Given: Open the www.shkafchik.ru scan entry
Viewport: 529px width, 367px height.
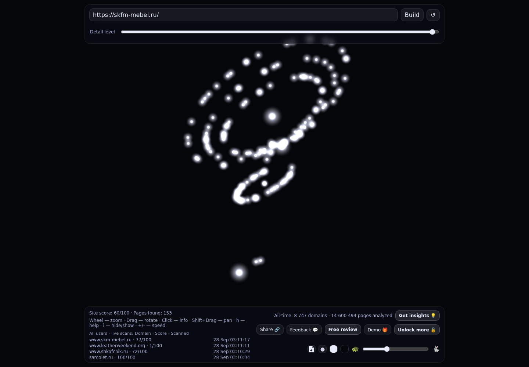Looking at the screenshot, I should pos(118,352).
